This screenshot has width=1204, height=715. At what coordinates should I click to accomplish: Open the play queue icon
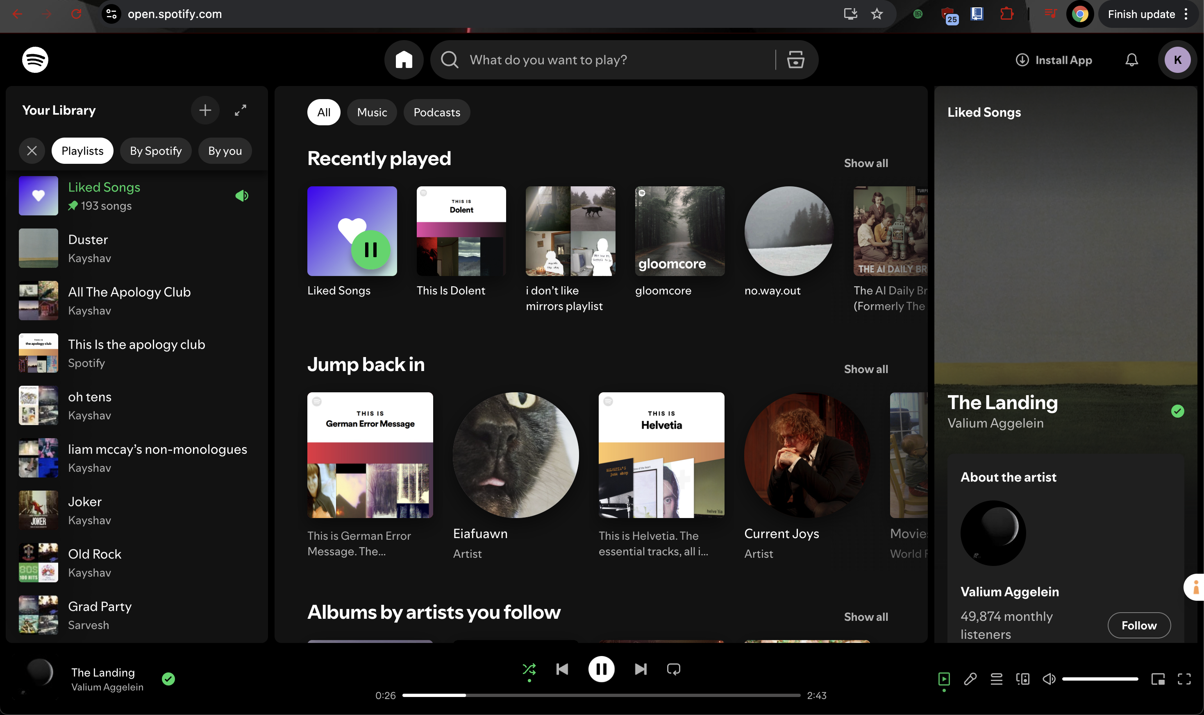(x=996, y=679)
